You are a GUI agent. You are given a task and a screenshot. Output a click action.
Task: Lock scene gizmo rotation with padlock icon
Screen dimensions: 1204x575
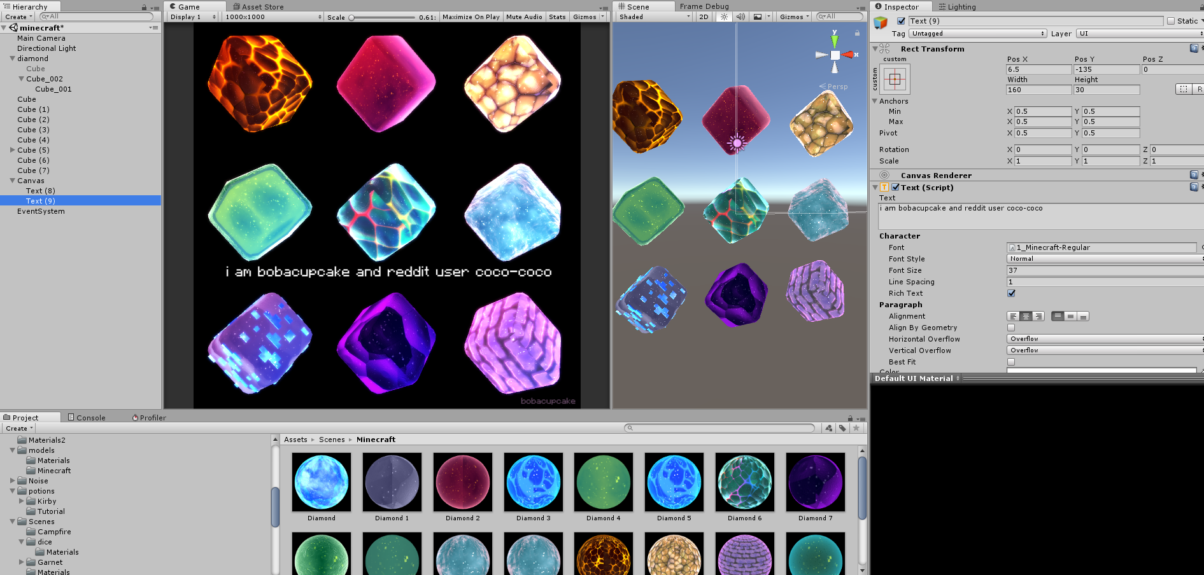pyautogui.click(x=857, y=32)
